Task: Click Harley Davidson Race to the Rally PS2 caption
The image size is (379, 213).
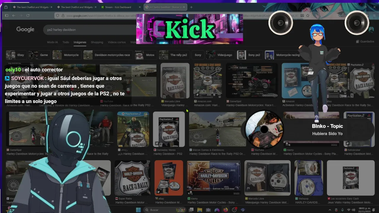Action: 217,154
